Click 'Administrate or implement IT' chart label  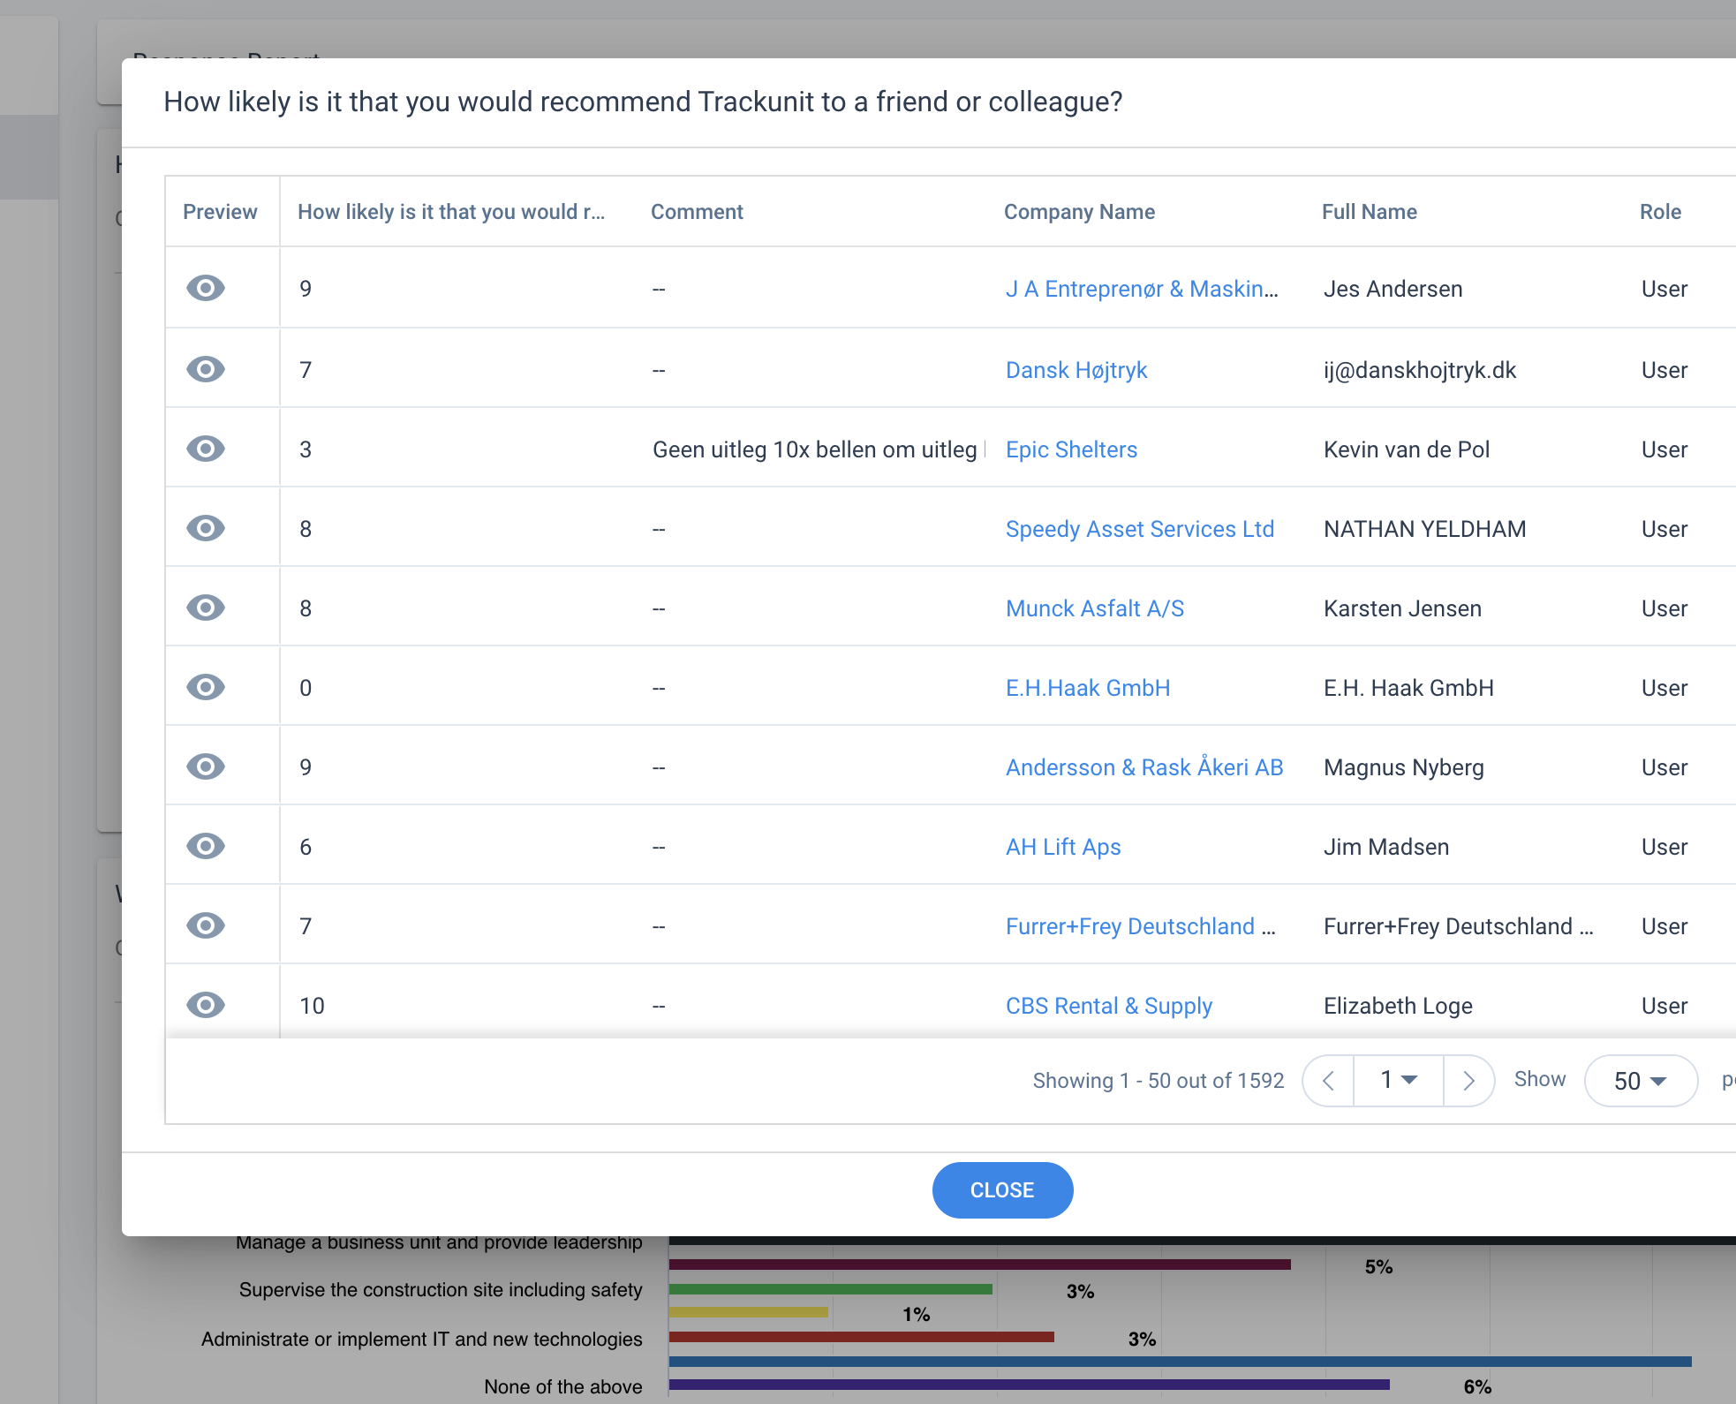(x=421, y=1339)
